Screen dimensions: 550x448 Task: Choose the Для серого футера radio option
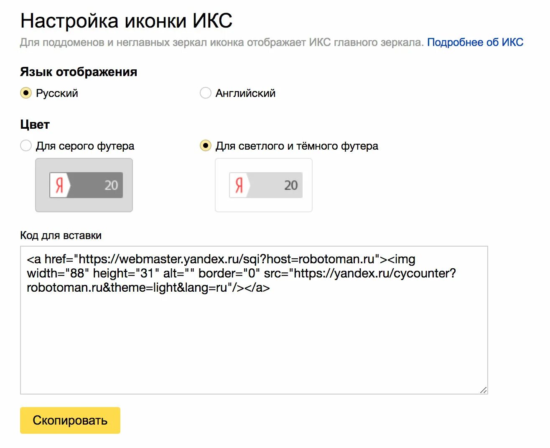(x=26, y=145)
